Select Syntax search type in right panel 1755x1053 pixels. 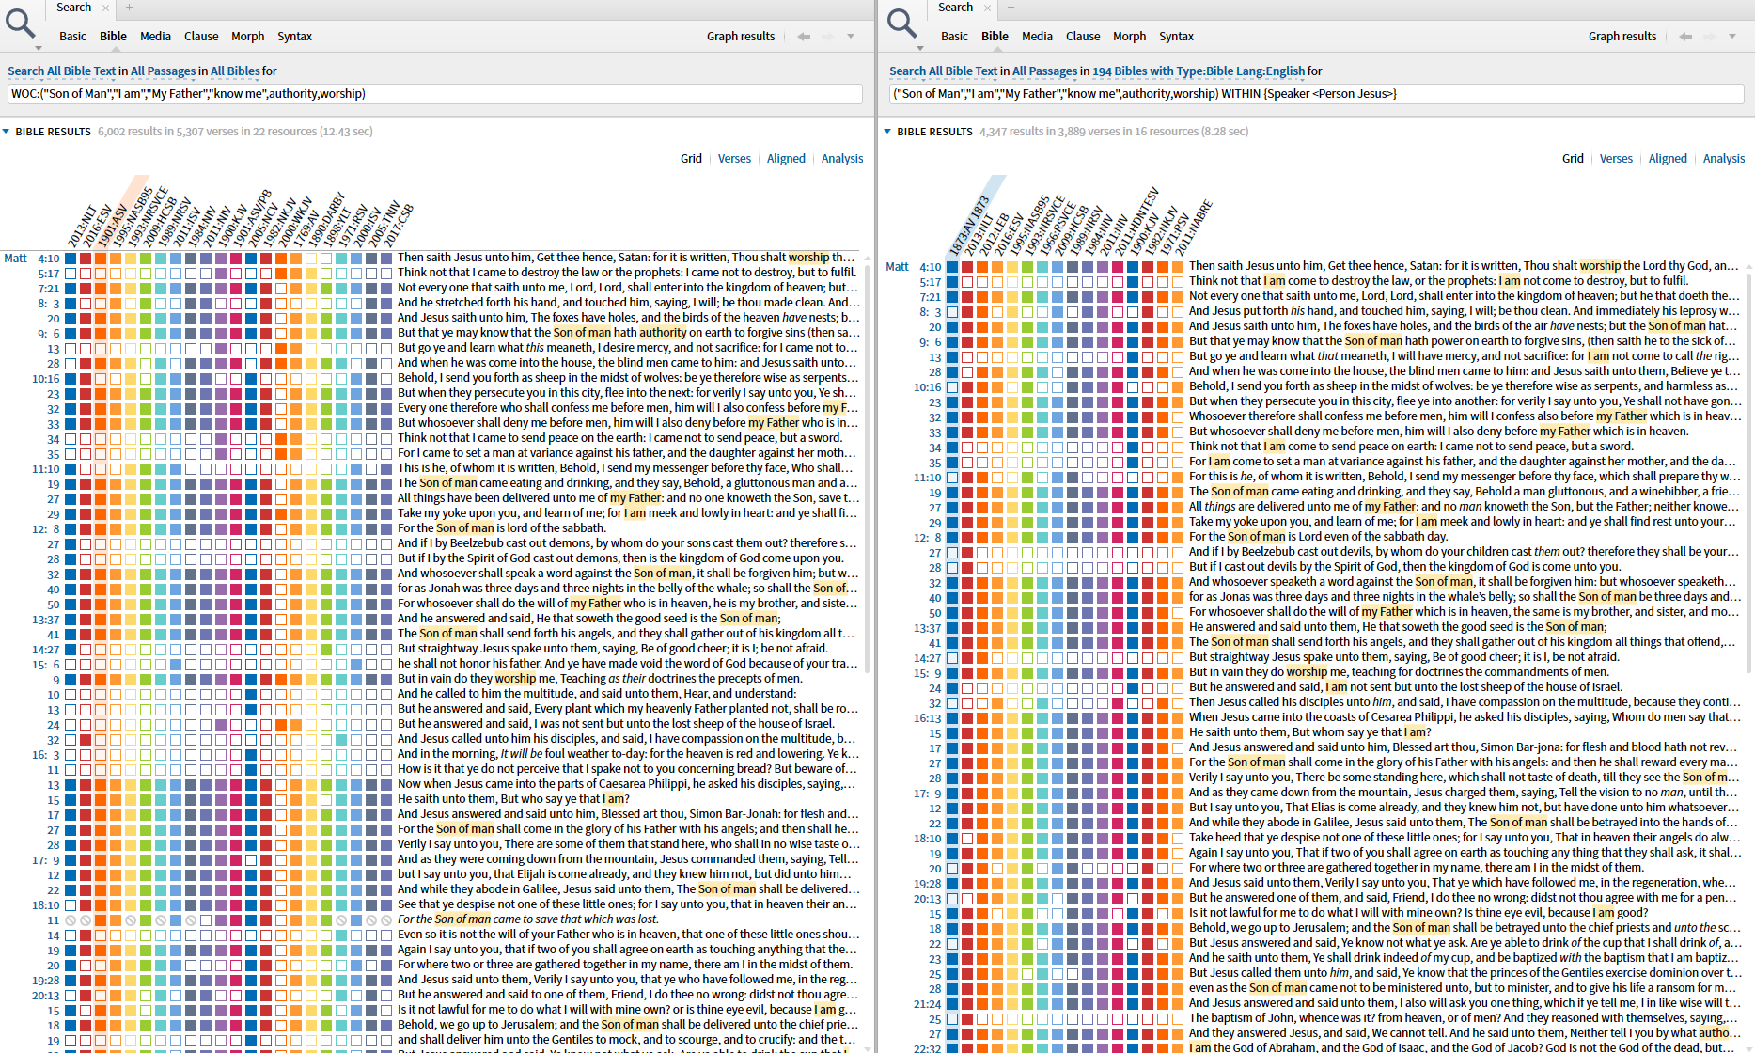1176,37
